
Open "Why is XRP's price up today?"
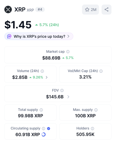[39, 36]
